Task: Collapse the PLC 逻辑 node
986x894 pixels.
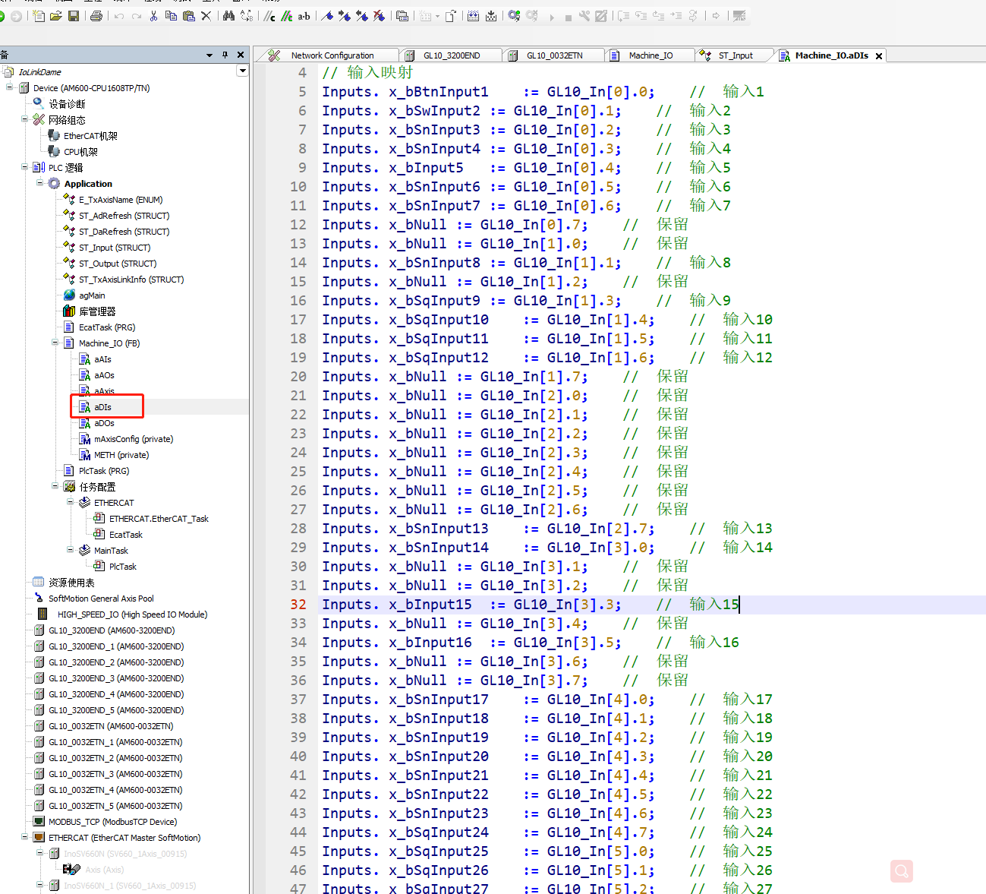Action: (25, 168)
